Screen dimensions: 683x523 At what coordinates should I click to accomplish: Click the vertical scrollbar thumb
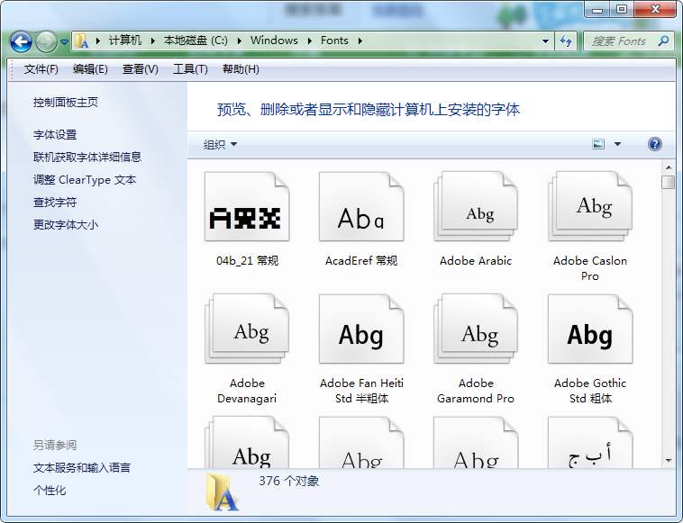pyautogui.click(x=669, y=182)
